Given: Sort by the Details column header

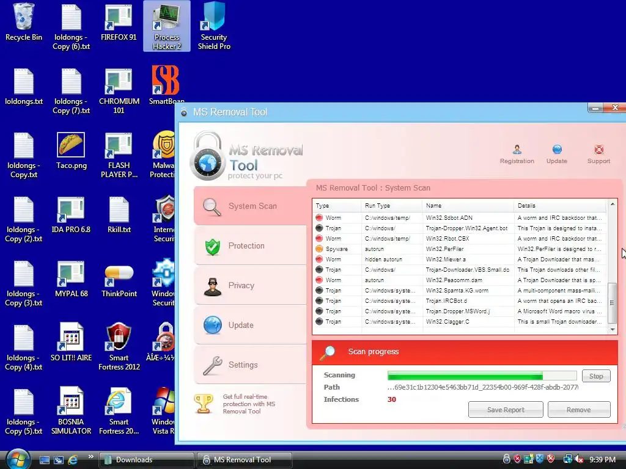Looking at the screenshot, I should [560, 205].
